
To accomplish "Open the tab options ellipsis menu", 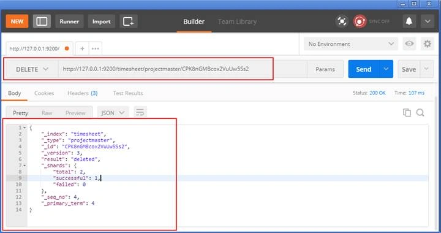I will pyautogui.click(x=96, y=48).
